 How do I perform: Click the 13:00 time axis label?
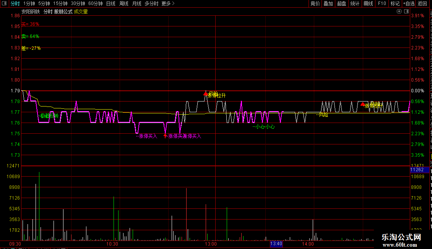(x=211, y=244)
